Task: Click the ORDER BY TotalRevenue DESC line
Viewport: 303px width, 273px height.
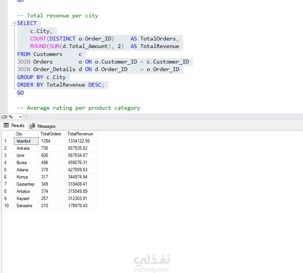Action: click(61, 85)
